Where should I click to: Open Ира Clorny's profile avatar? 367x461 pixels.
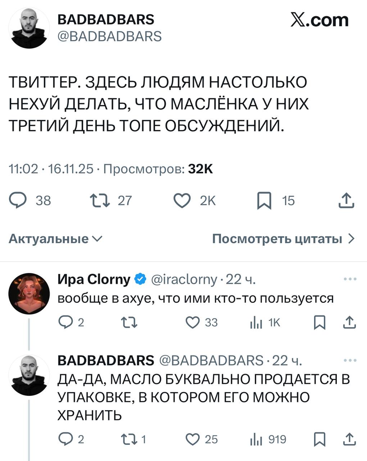tap(29, 294)
